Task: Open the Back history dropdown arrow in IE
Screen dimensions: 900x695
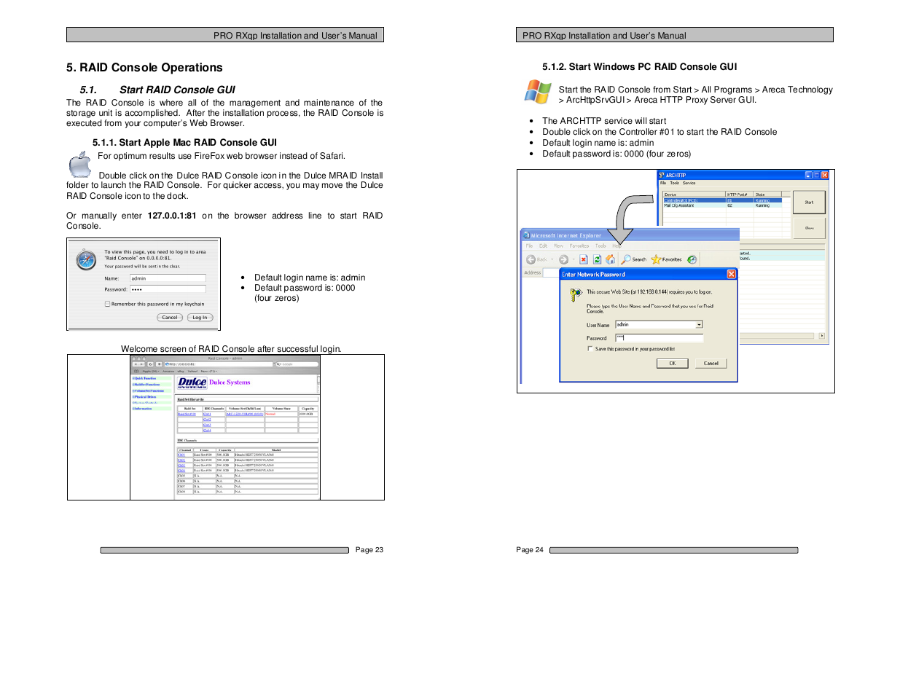Action: point(552,259)
